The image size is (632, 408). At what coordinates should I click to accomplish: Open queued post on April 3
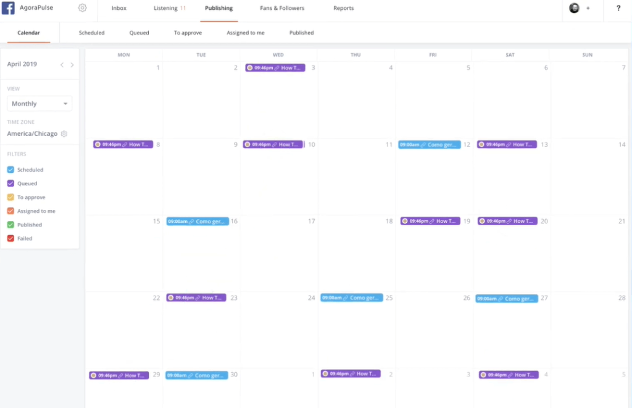point(275,68)
